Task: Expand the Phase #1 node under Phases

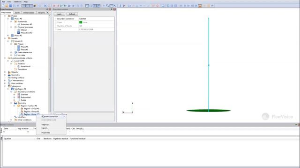Action: (x=8, y=35)
